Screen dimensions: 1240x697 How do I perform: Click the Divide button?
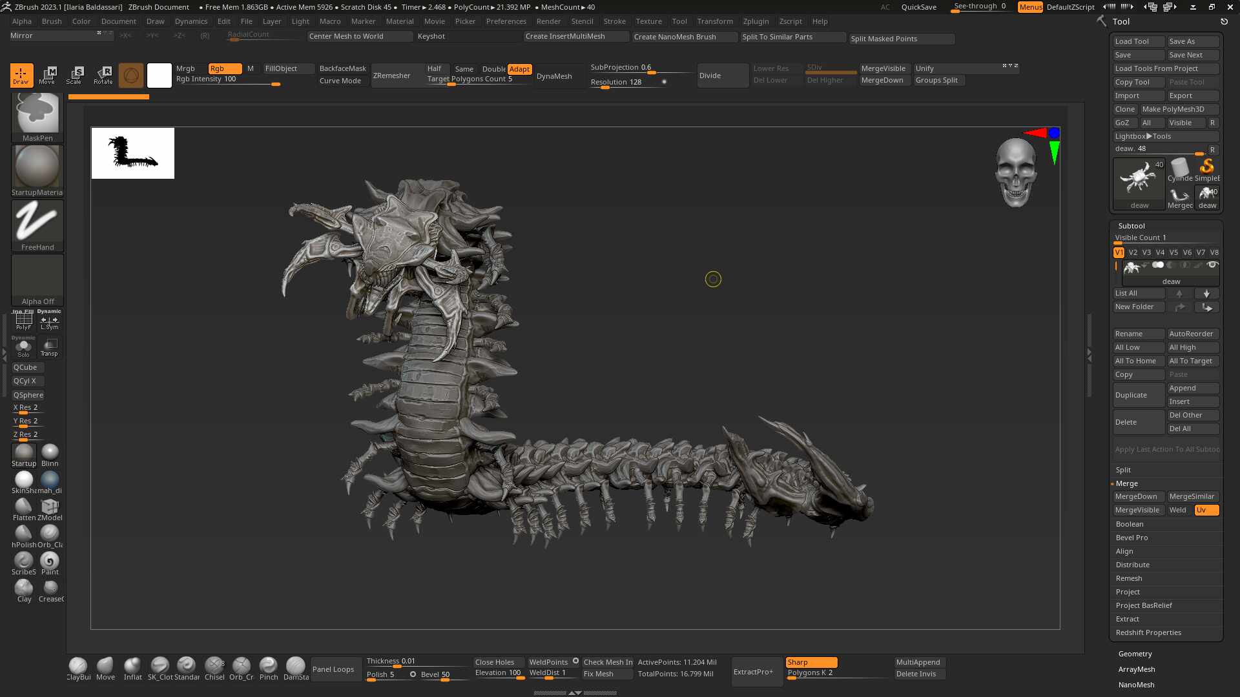pos(723,76)
